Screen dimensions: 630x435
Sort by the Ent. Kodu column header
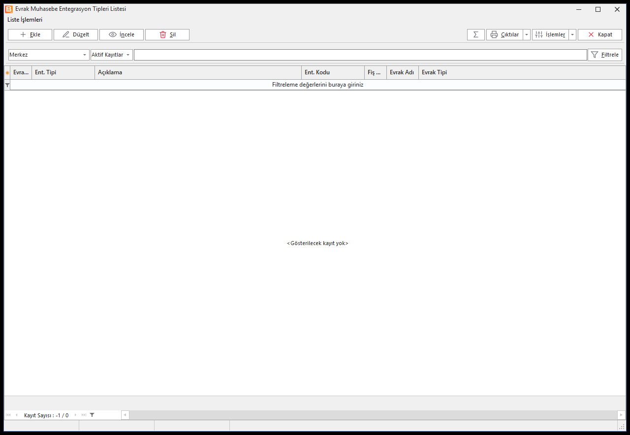333,73
